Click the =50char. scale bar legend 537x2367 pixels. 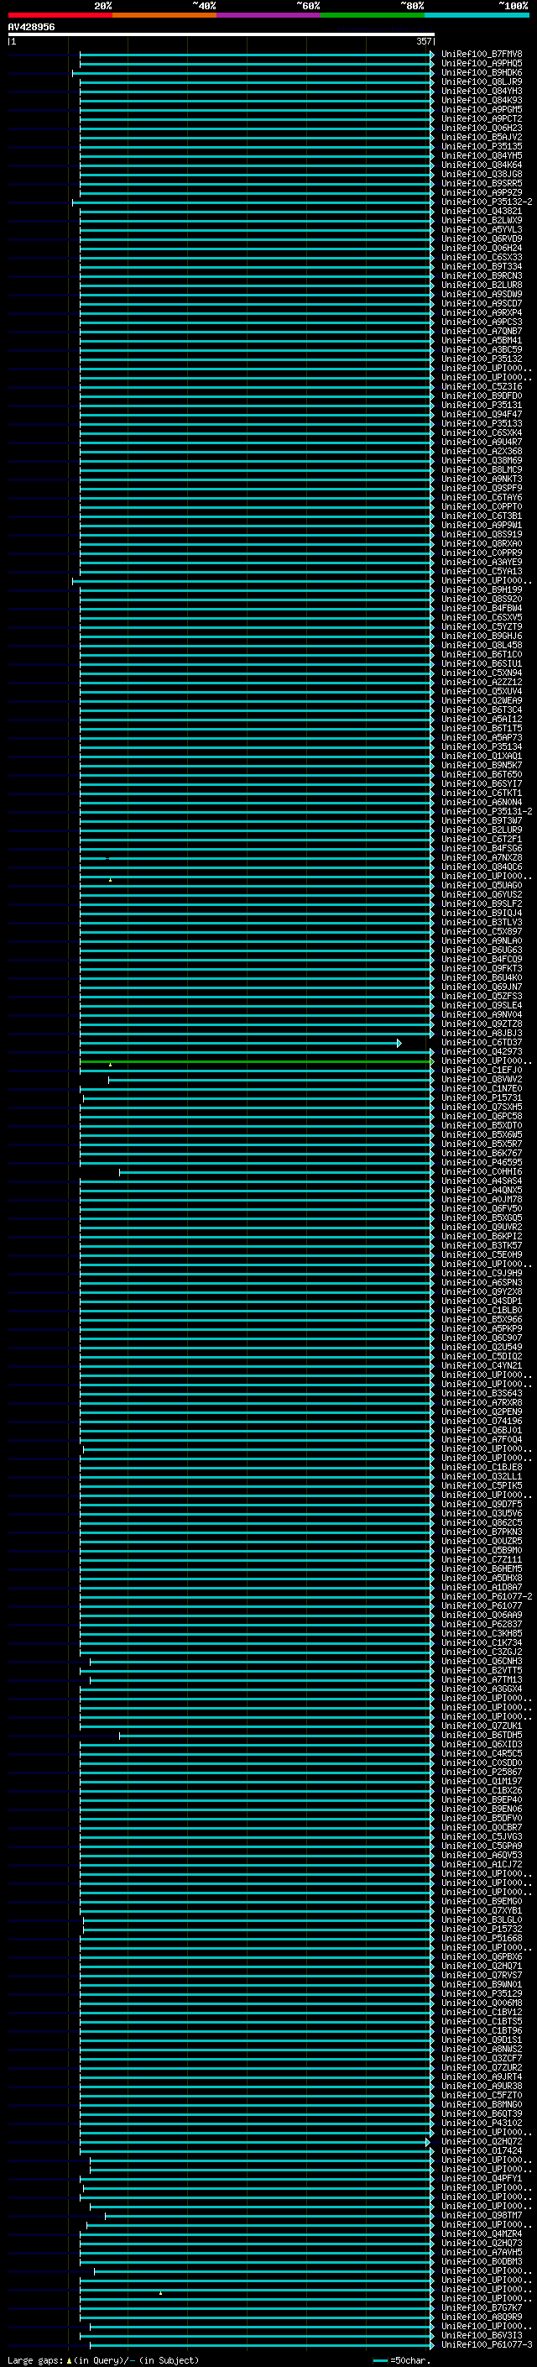point(402,2360)
